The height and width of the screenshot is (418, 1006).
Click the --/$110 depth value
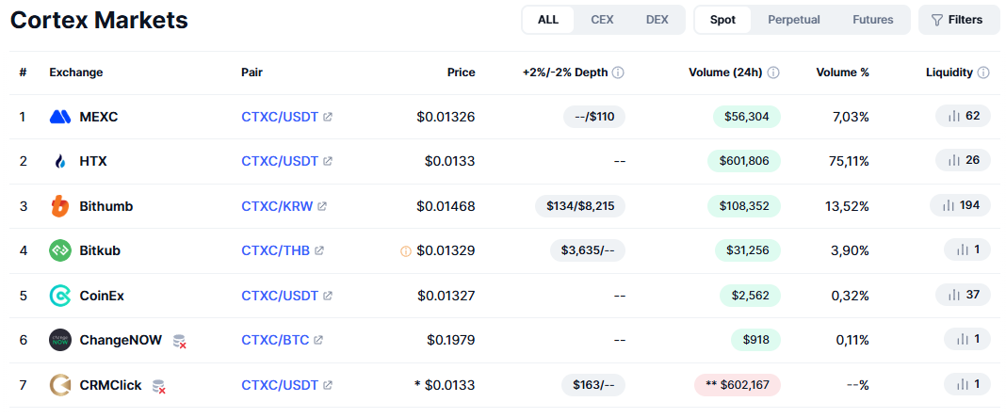pos(594,117)
